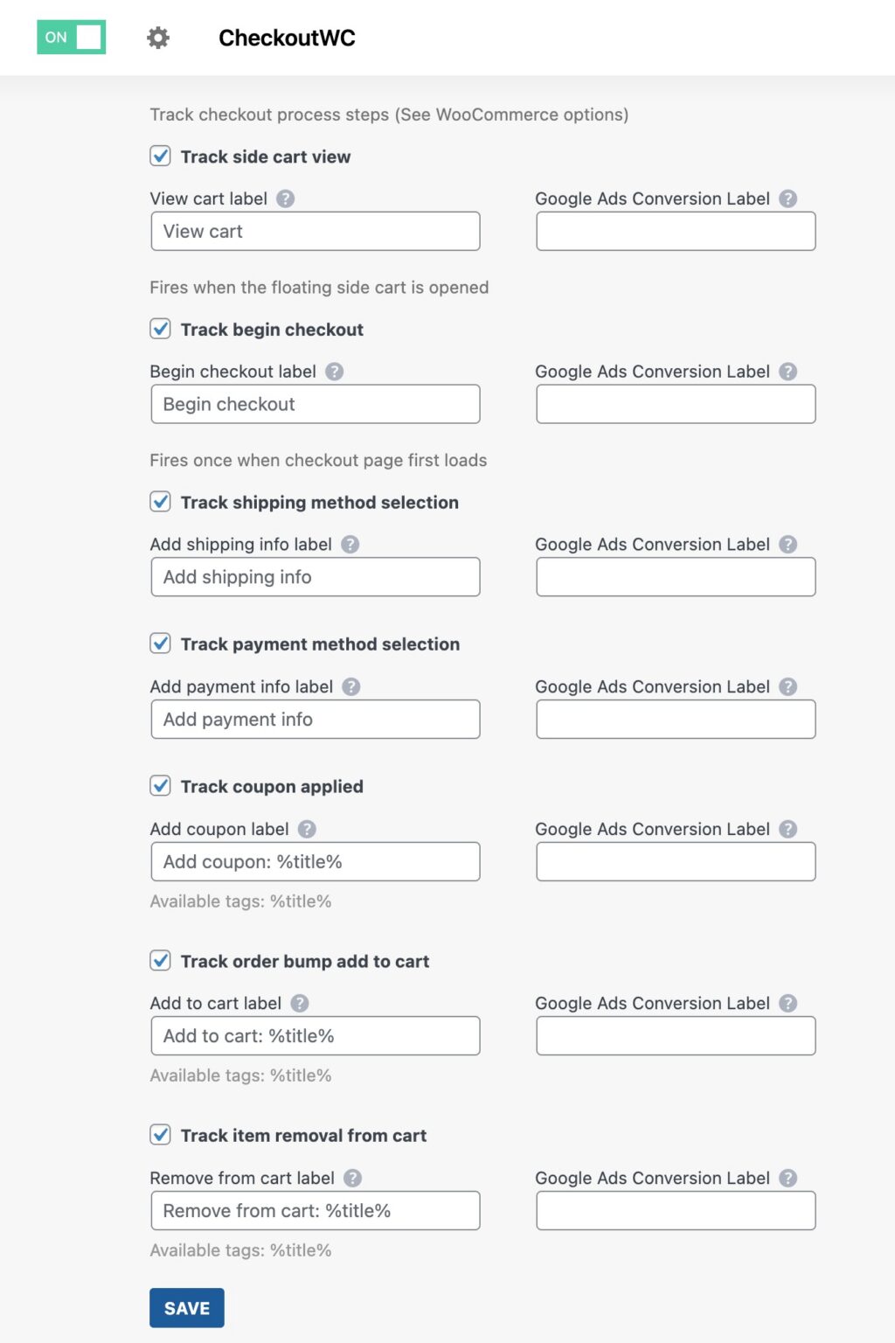This screenshot has height=1343, width=895.
Task: Click the CheckoutWC heading text
Action: (x=288, y=38)
